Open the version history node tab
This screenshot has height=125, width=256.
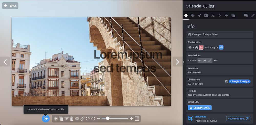click(x=220, y=16)
